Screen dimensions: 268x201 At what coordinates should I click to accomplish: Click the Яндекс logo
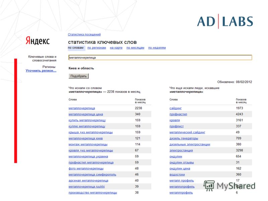click(38, 41)
